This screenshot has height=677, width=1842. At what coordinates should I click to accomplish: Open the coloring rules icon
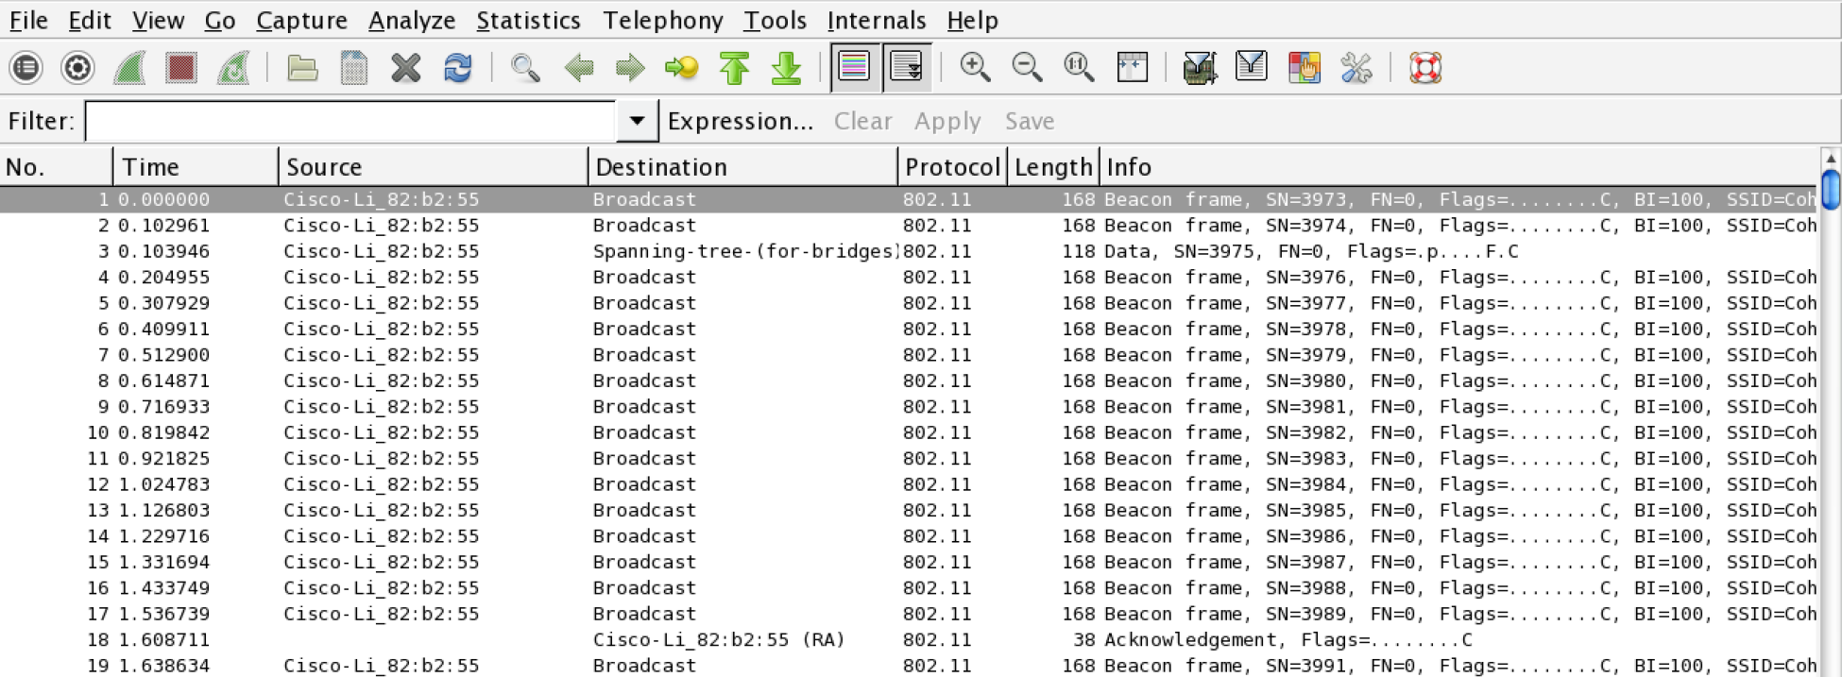[1304, 68]
